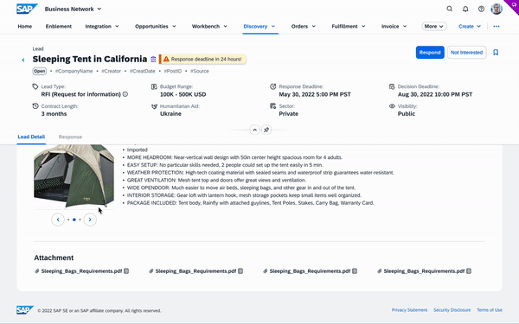The image size is (519, 324).
Task: Click the Respond button
Action: [x=430, y=52]
